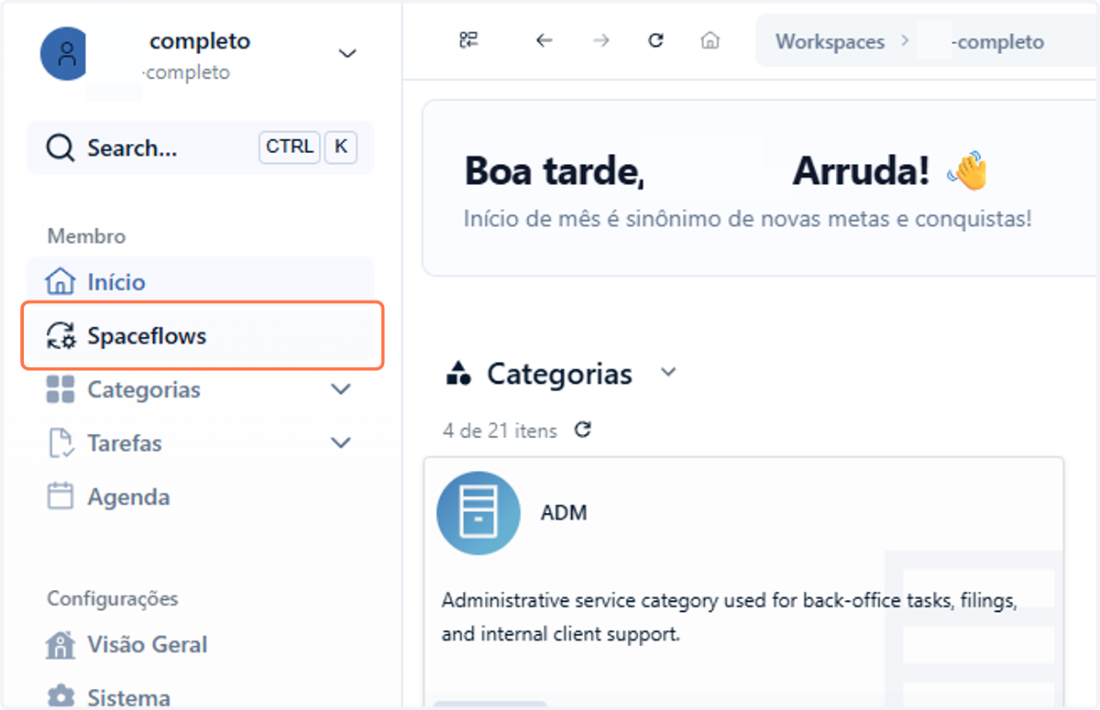Viewport: 1100px width, 710px height.
Task: Click the Categorias grid icon in sidebar
Action: coord(60,389)
